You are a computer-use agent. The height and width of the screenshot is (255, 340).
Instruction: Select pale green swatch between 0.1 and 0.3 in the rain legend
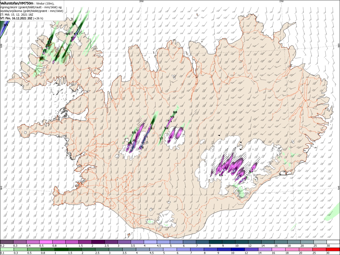(7, 249)
